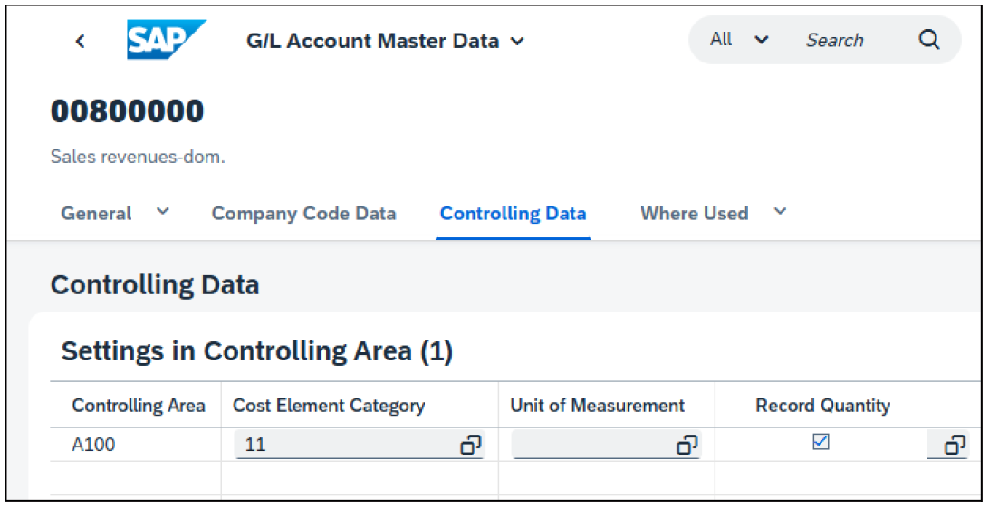Click the back navigation arrow

point(80,41)
